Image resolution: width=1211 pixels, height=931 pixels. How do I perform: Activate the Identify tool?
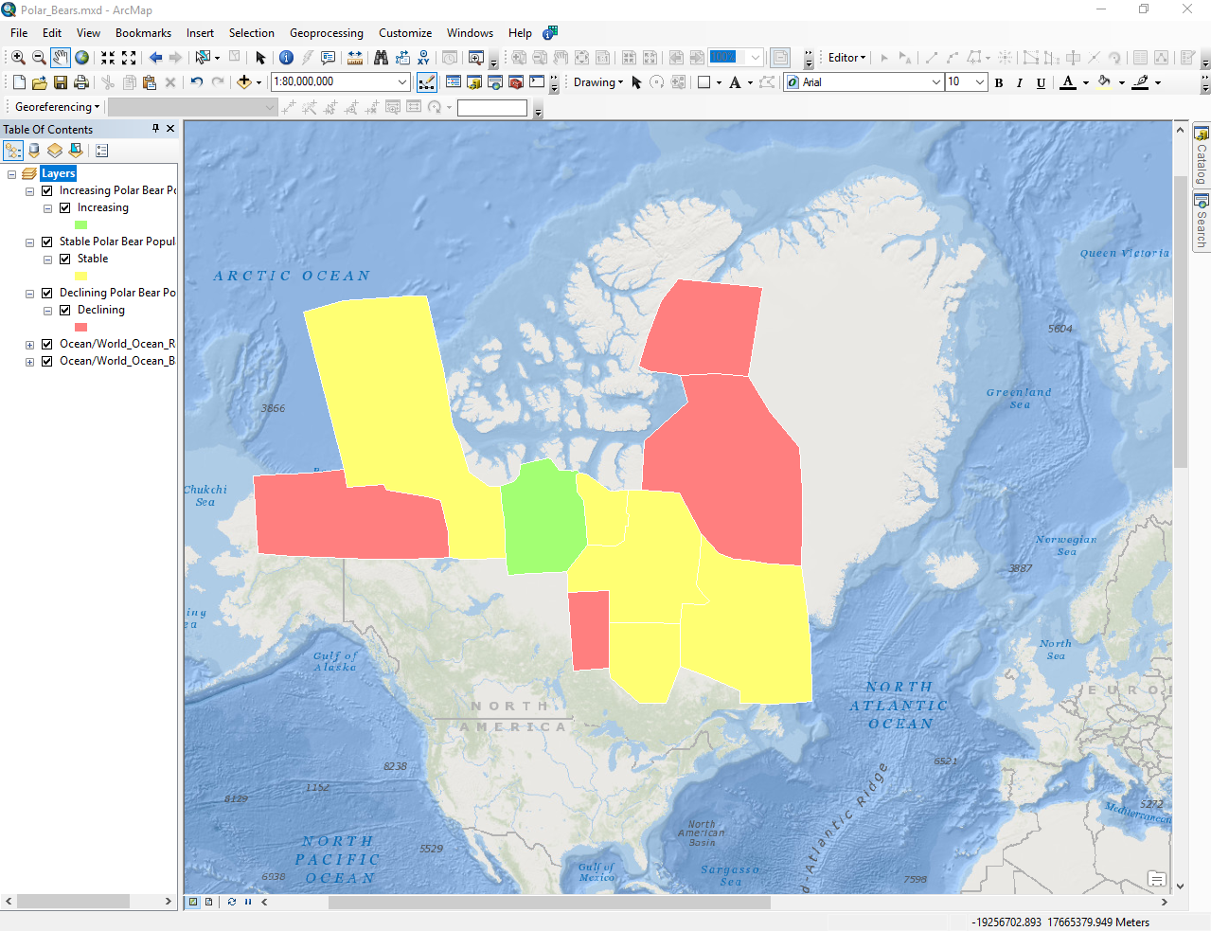click(286, 58)
